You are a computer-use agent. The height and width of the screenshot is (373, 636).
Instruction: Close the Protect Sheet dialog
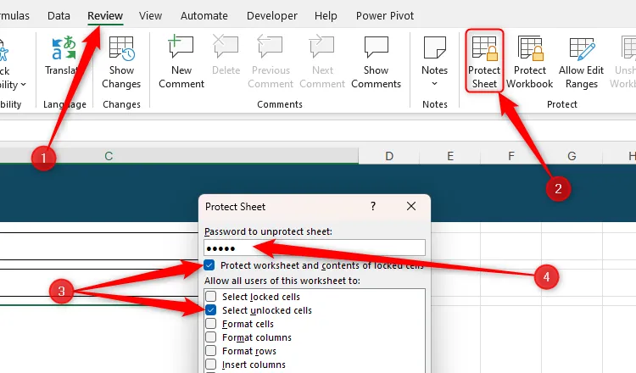pos(411,206)
